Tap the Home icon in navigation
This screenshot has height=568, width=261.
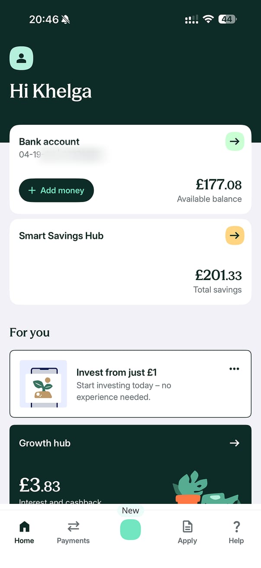click(24, 527)
